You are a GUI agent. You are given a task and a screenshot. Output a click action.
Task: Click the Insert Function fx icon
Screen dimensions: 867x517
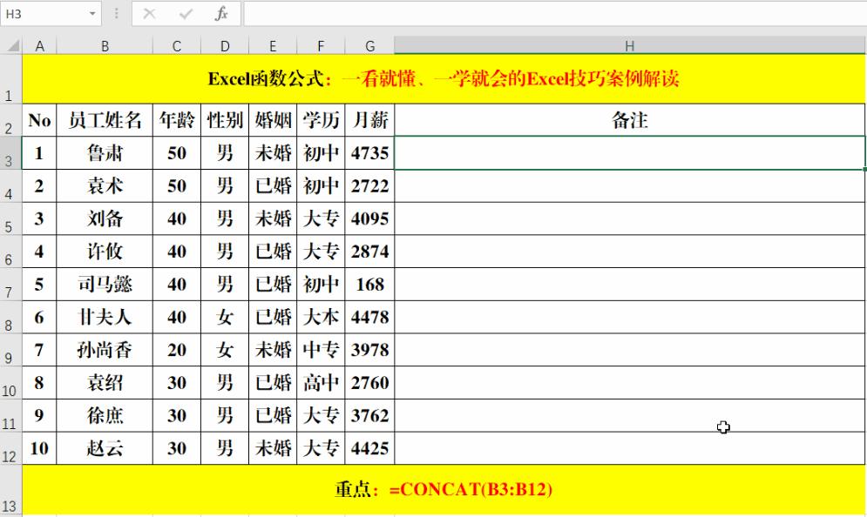[220, 13]
